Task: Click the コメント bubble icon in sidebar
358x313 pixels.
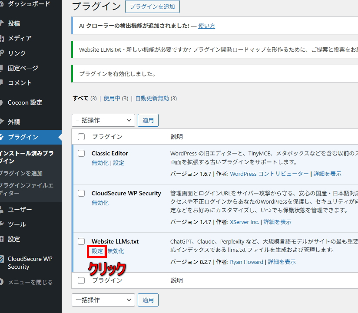Action: tap(2, 83)
